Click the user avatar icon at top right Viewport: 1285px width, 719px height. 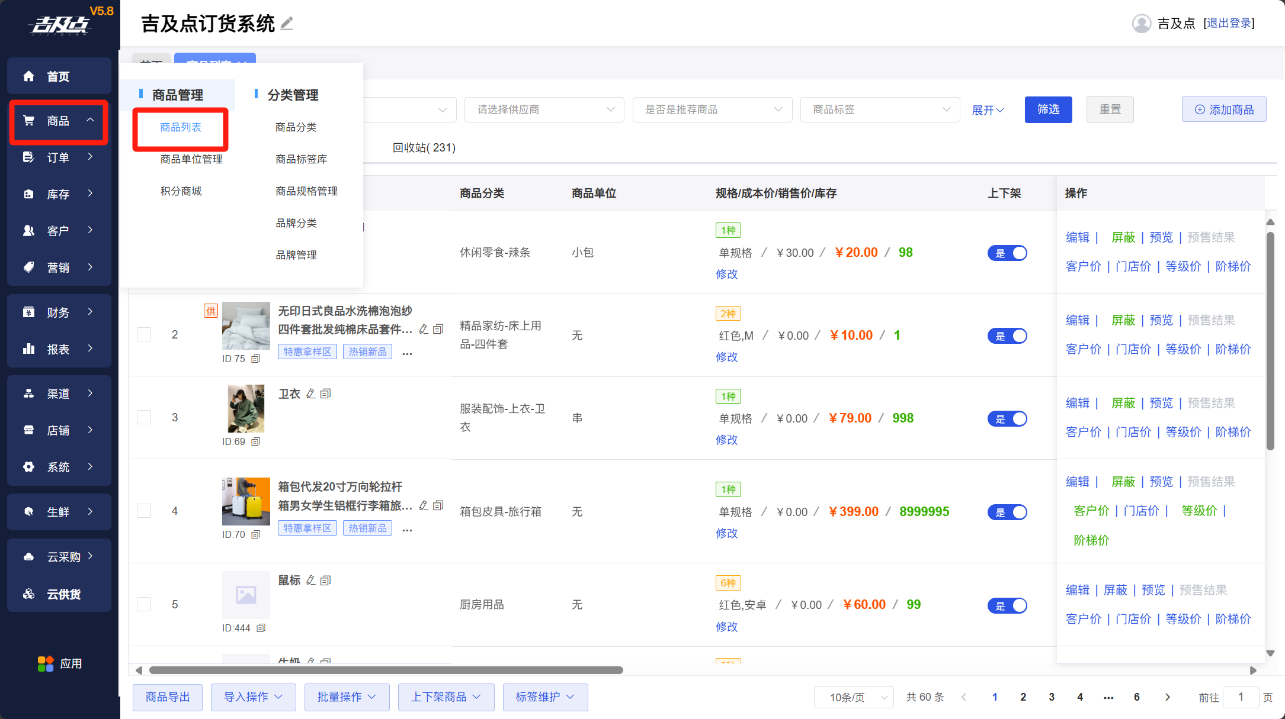[1141, 24]
